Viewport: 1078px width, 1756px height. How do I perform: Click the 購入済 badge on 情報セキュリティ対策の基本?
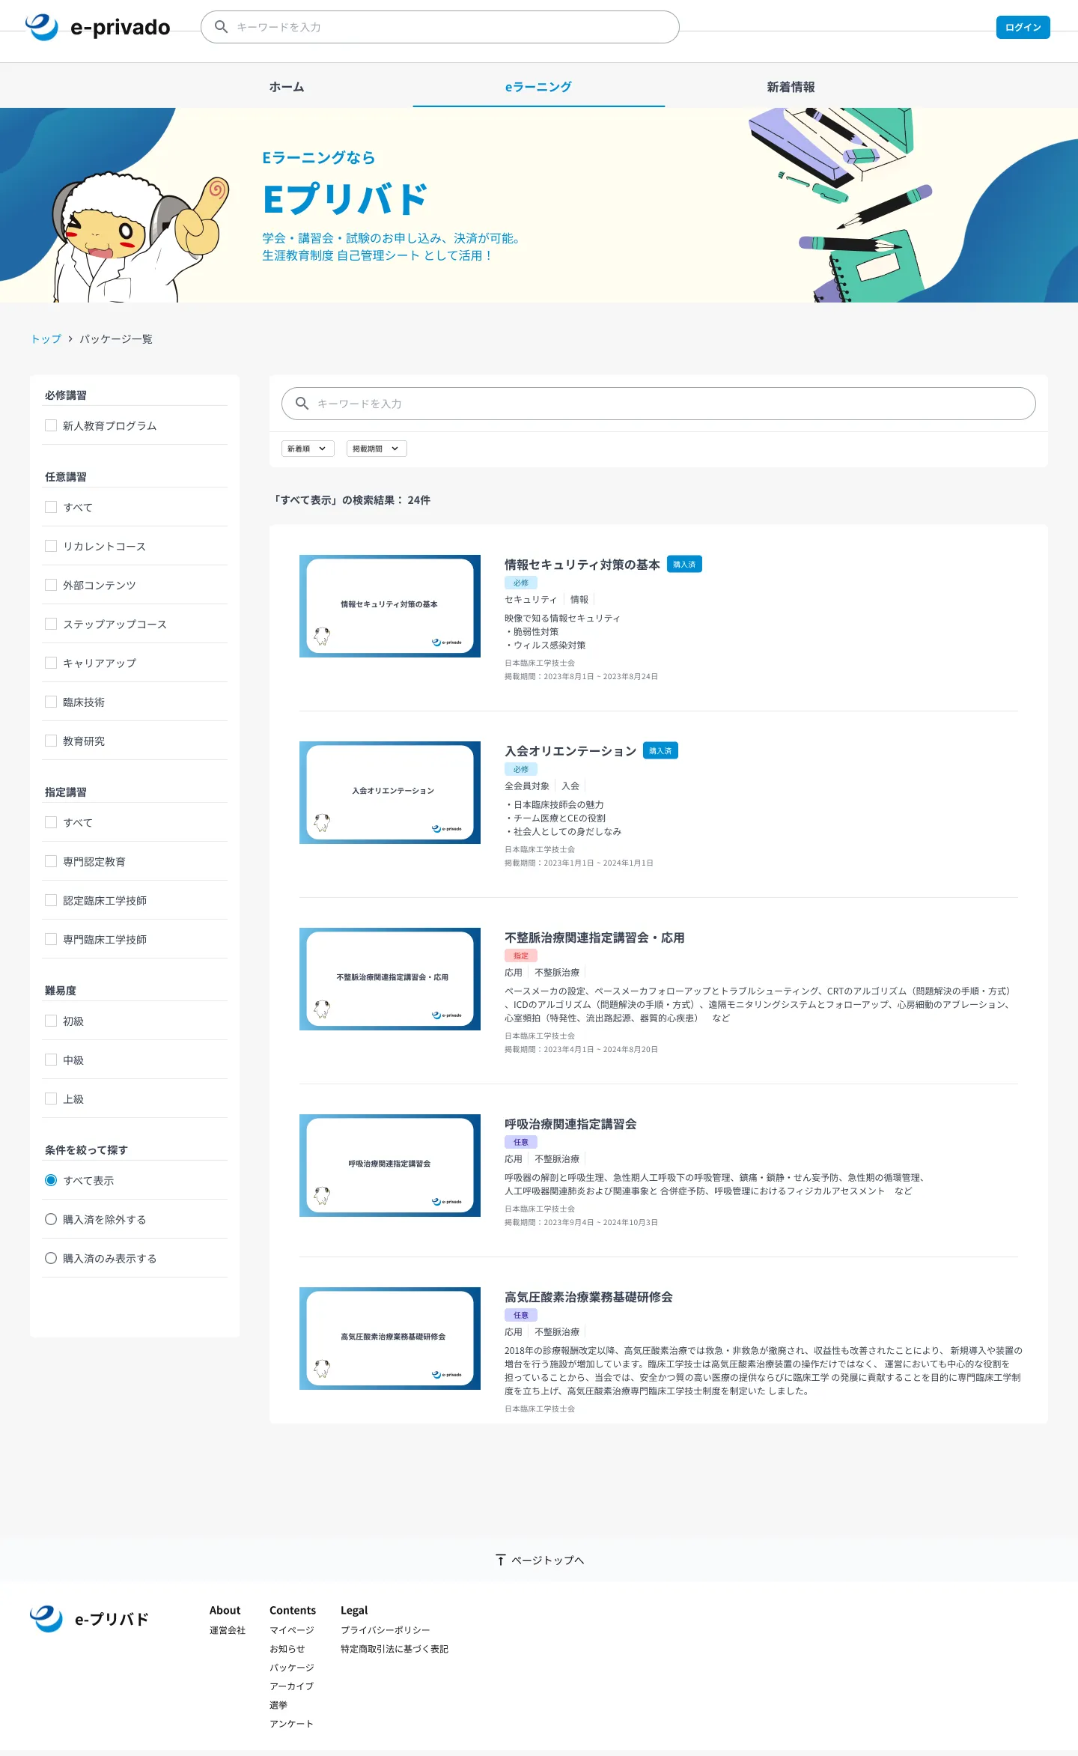pyautogui.click(x=683, y=565)
